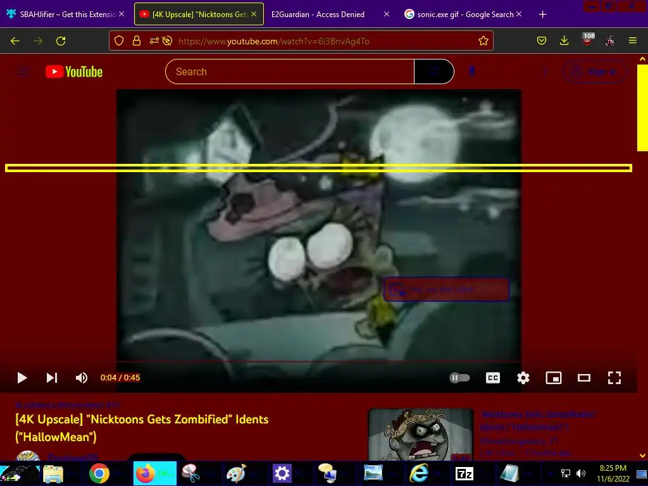Click the hashtag link above video title
Image resolution: width=648 pixels, height=486 pixels.
tap(68, 405)
